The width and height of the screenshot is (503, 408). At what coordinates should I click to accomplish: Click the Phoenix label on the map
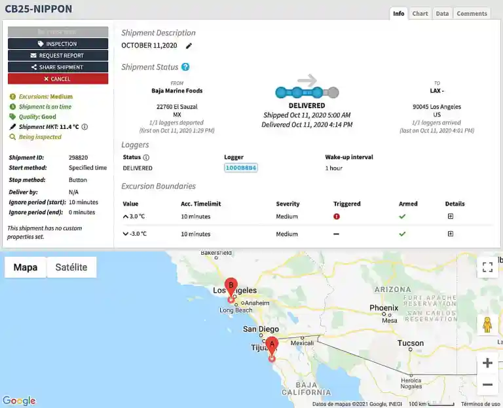384,308
